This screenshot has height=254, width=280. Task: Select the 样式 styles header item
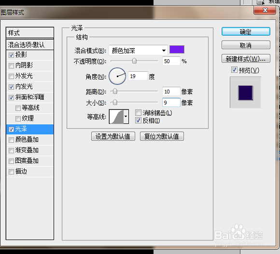pos(30,33)
